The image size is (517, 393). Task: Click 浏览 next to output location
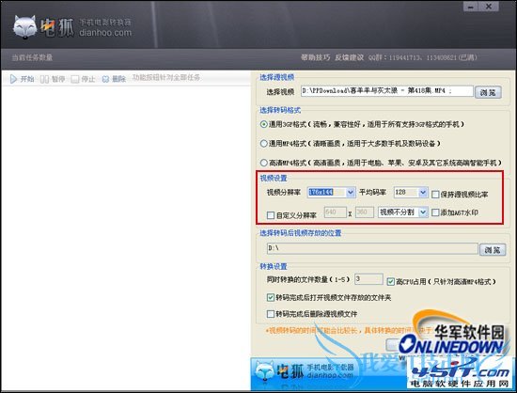(x=493, y=250)
